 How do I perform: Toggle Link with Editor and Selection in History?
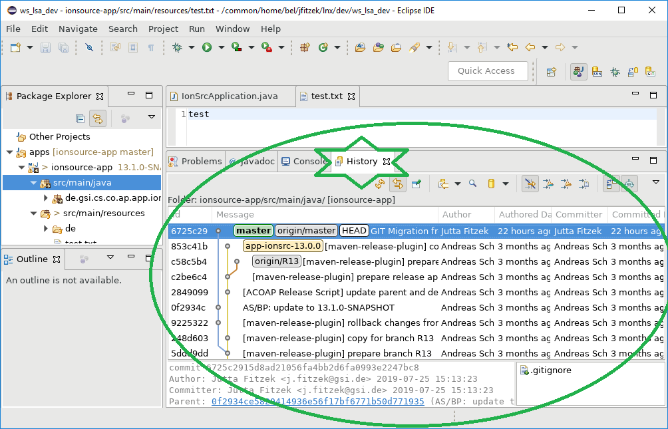click(x=398, y=184)
